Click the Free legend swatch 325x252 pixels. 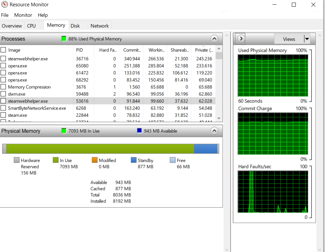[x=173, y=160]
